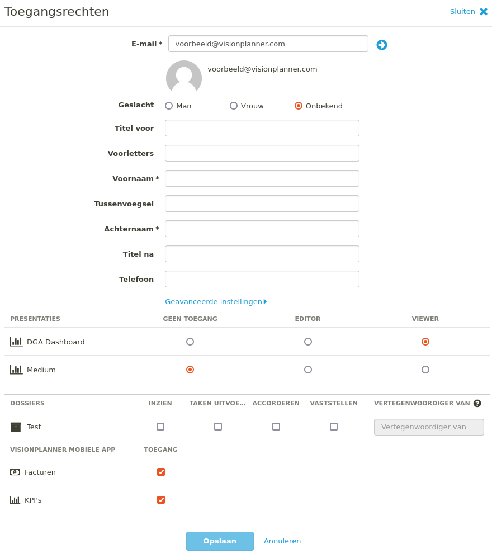
Task: Expand Geavanceerde instellingen
Action: (x=216, y=302)
